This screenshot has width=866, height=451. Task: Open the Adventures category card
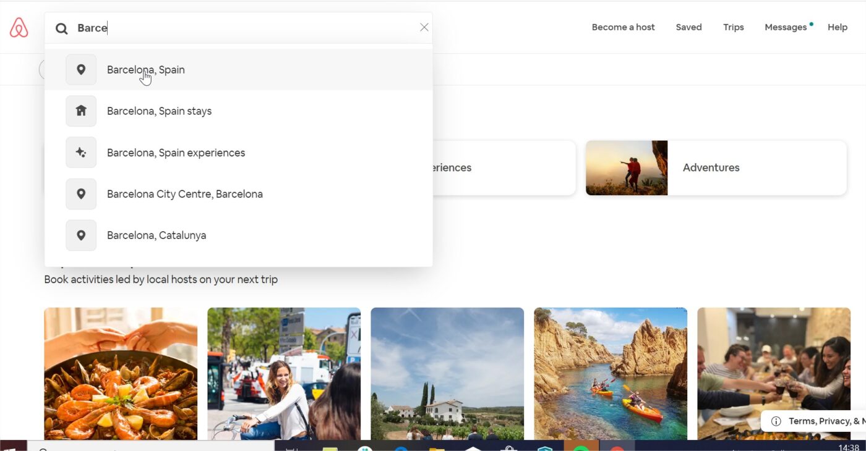[716, 168]
